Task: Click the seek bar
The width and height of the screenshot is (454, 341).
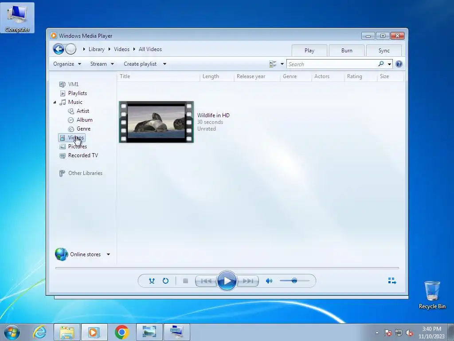Action: pos(227,268)
